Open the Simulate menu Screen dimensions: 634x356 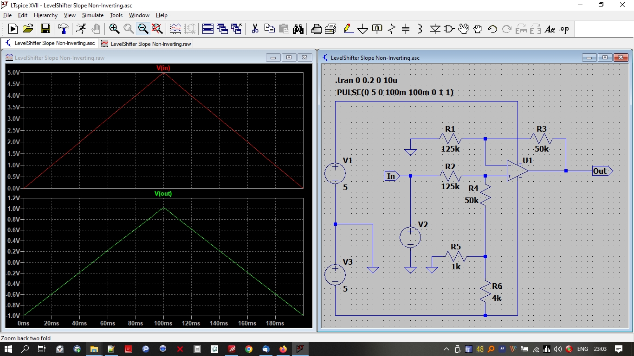click(93, 15)
